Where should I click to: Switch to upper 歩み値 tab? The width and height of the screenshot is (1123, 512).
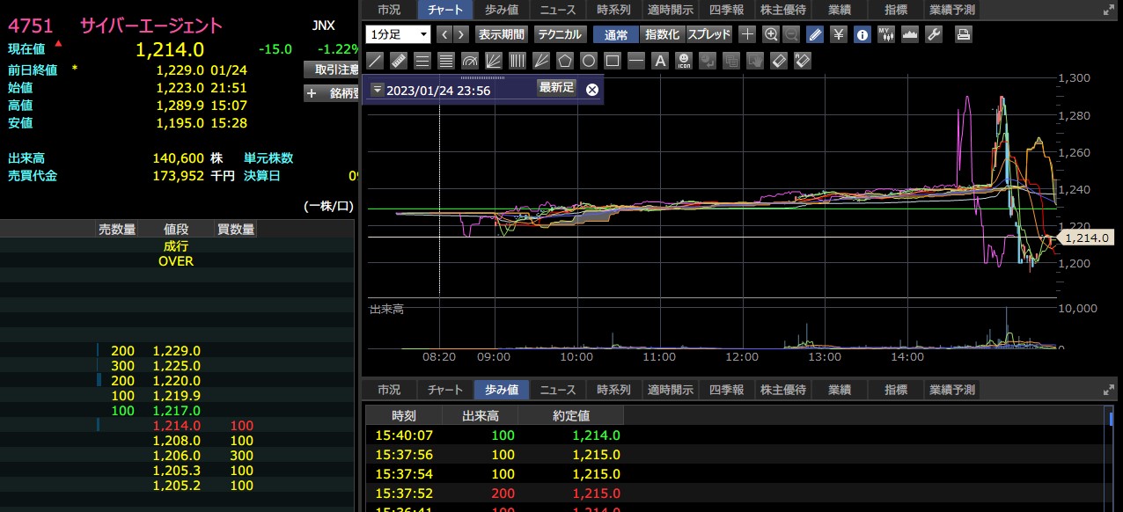502,10
